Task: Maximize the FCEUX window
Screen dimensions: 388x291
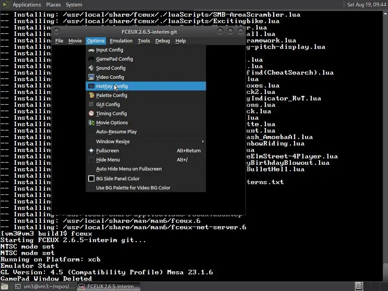Action: coord(230,31)
